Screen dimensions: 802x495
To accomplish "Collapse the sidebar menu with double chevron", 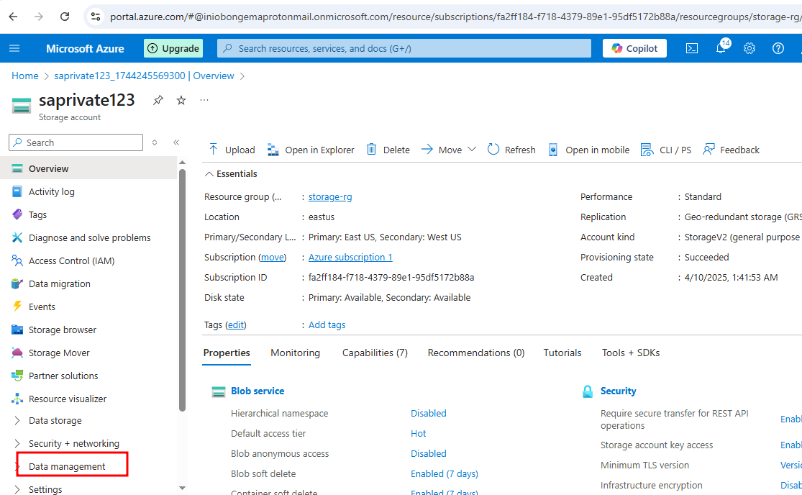I will click(x=176, y=142).
